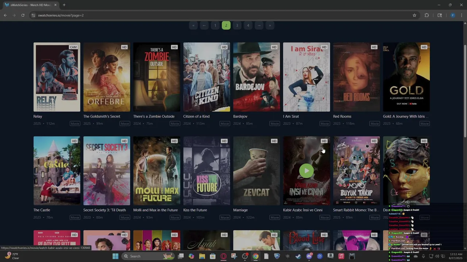Click browser back arrow
Image resolution: width=467 pixels, height=262 pixels.
(x=5, y=15)
